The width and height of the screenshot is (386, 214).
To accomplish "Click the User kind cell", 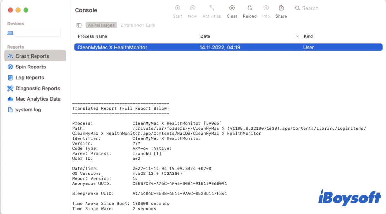I will click(309, 47).
